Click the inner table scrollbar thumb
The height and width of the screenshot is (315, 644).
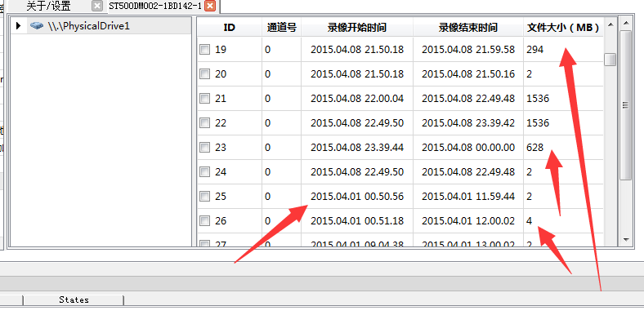610,60
